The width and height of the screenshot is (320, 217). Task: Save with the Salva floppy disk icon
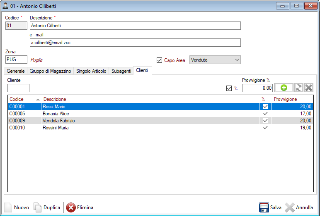click(x=264, y=207)
